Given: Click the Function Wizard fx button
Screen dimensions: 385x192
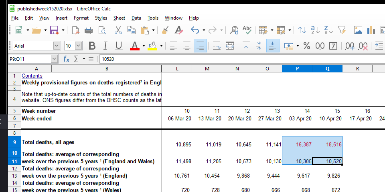Looking at the screenshot, I should [x=66, y=59].
